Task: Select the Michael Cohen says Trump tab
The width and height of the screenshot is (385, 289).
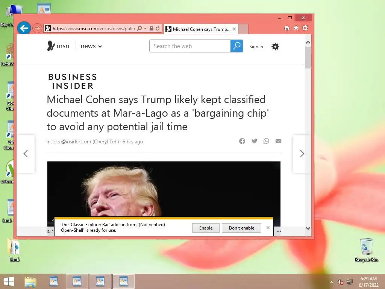Action: (202, 29)
